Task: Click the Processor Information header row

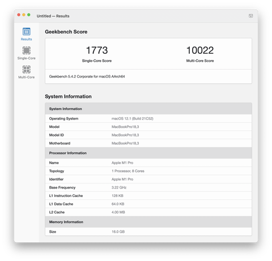Action: click(148, 153)
